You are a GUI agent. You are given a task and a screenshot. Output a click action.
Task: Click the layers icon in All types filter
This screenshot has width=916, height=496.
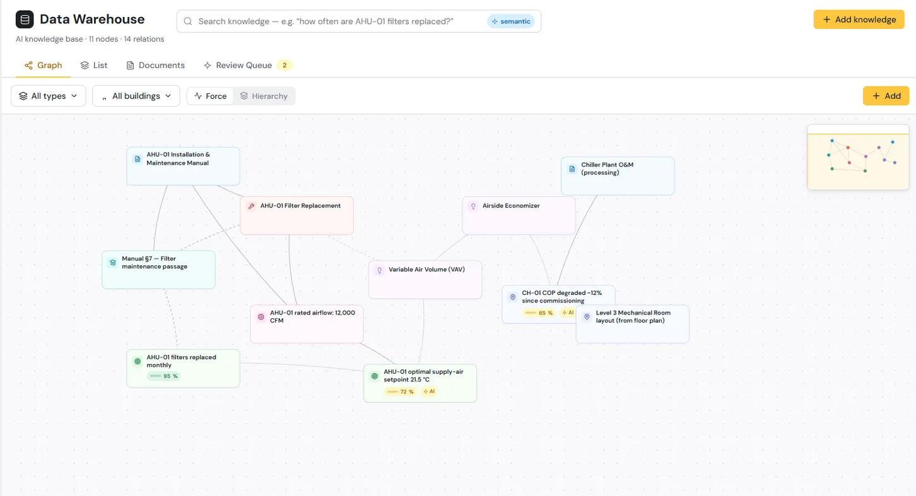[x=23, y=96]
